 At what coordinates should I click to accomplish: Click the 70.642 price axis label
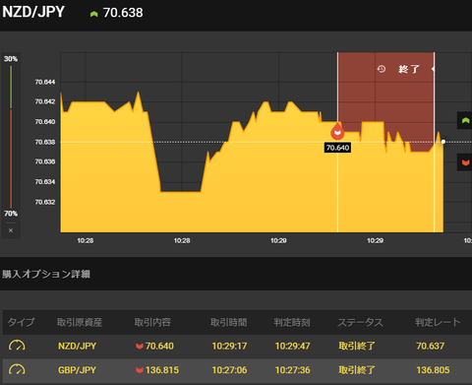tap(45, 101)
